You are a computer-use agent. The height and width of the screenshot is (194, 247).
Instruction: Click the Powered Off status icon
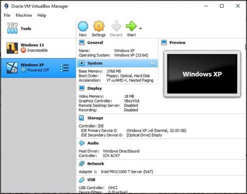[x=23, y=70]
